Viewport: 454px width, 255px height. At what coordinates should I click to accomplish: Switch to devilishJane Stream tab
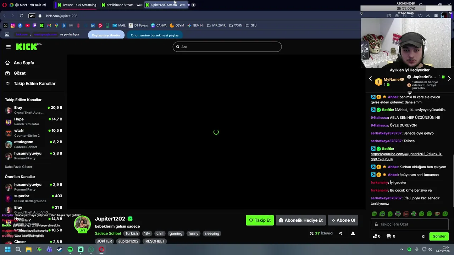coord(121,5)
